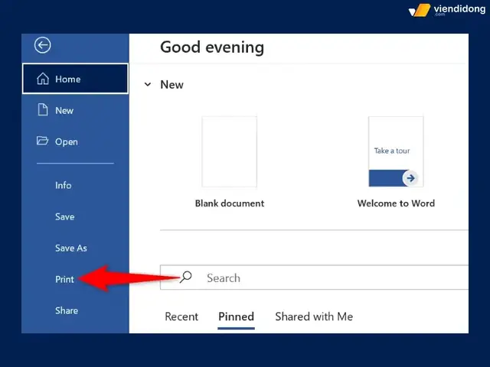490x367 pixels.
Task: Click the Home label in sidebar
Action: [68, 80]
